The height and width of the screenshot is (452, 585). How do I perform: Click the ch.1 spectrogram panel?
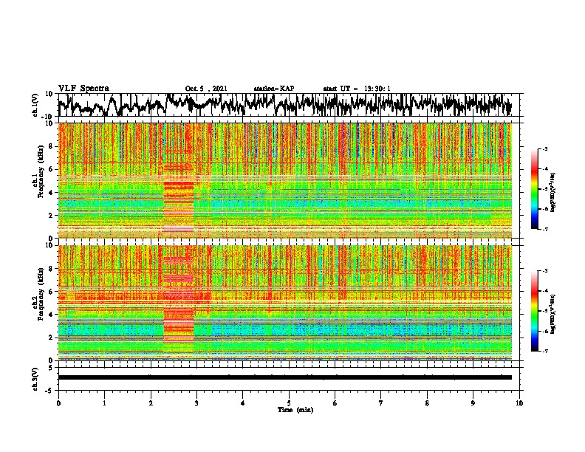tap(285, 180)
